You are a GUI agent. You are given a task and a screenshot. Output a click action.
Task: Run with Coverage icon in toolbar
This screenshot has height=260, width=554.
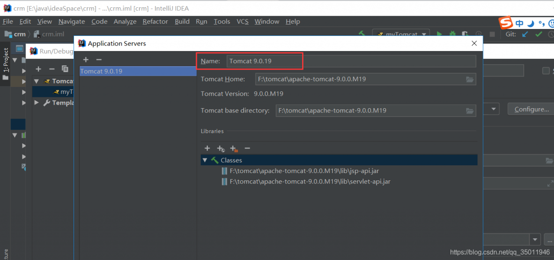point(465,34)
